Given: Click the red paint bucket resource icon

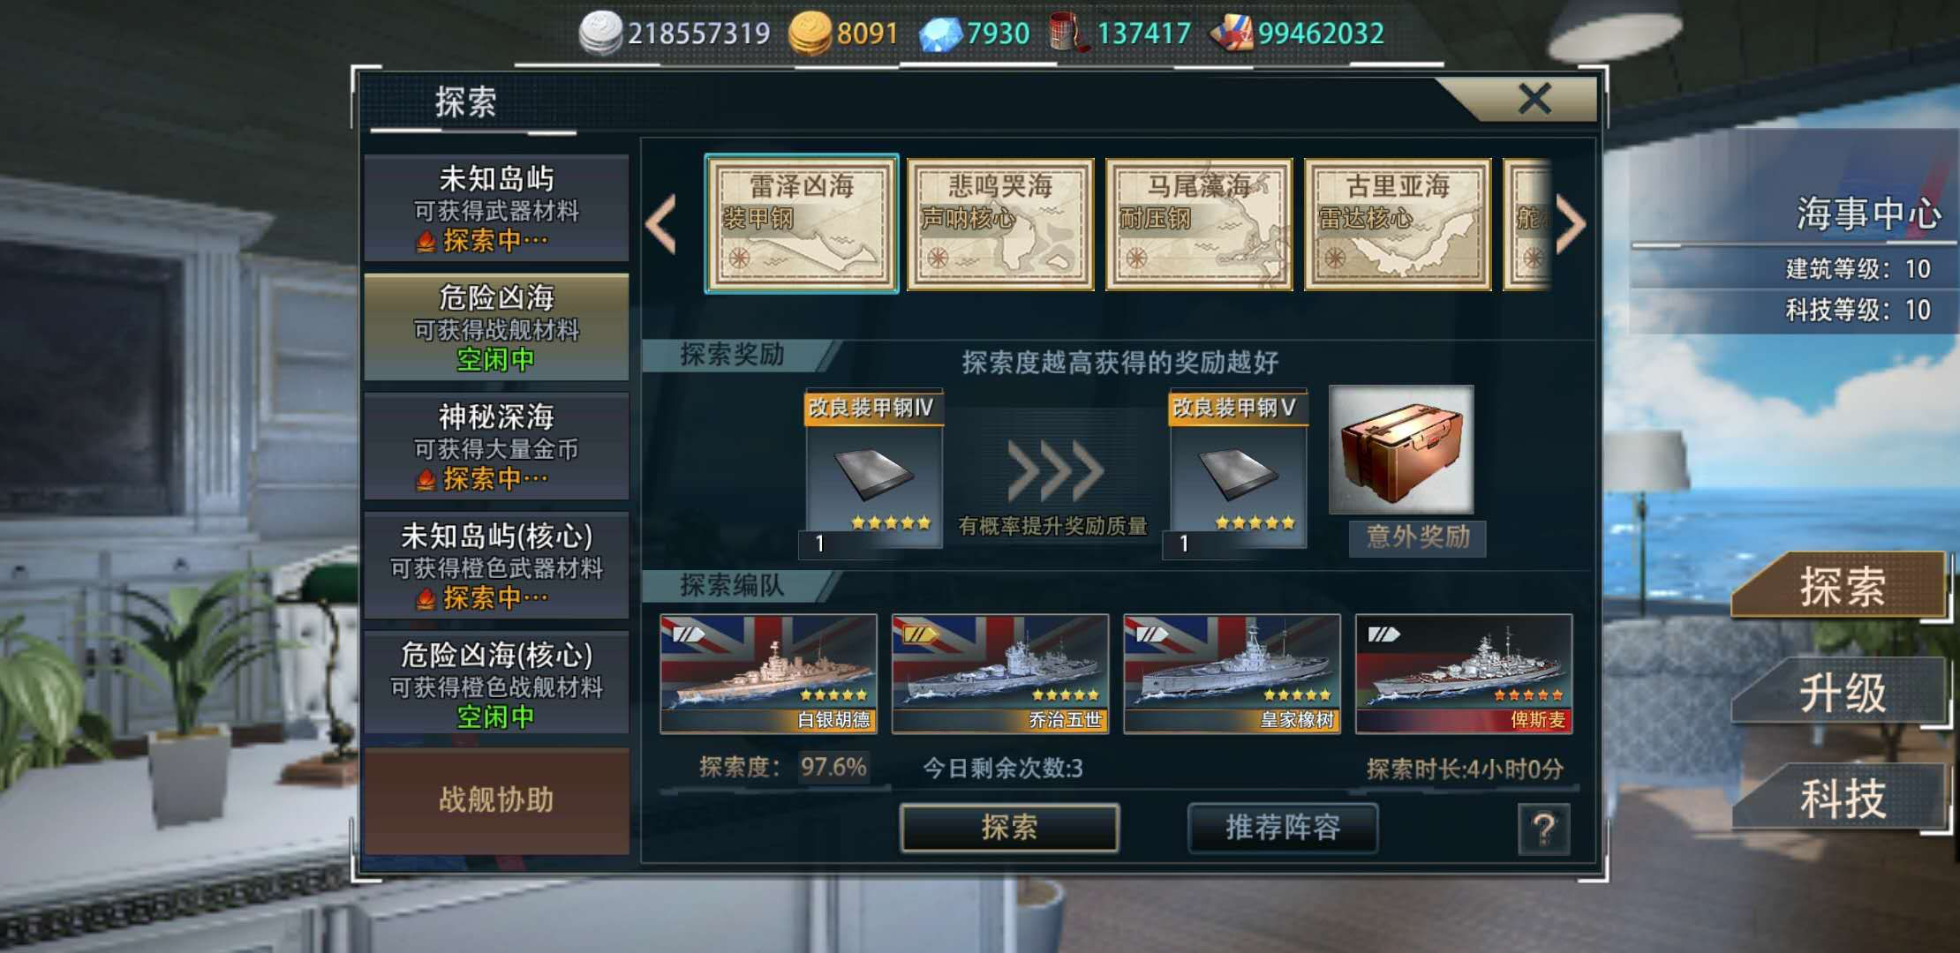Looking at the screenshot, I should click(x=1068, y=34).
